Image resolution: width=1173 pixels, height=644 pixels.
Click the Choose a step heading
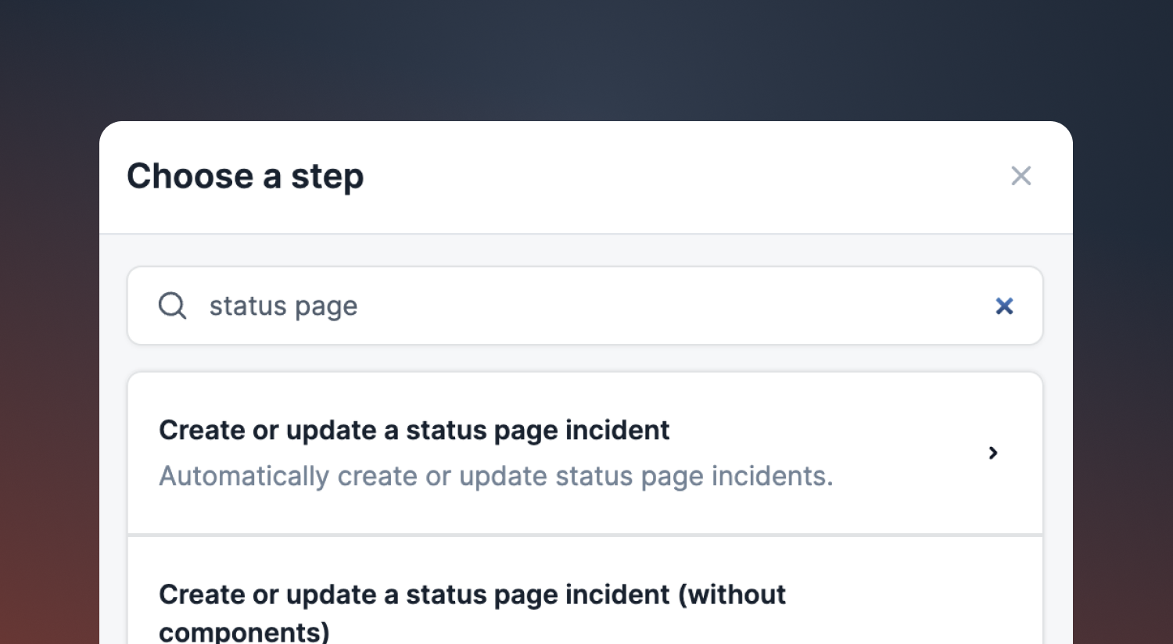246,177
